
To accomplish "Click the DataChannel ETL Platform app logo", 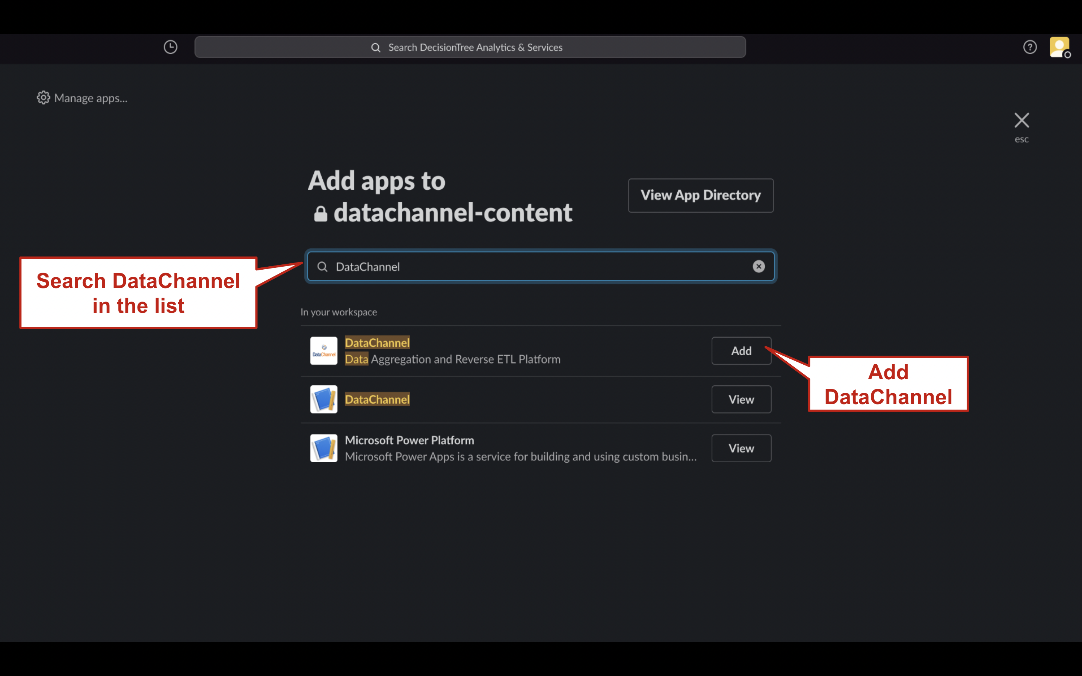I will pyautogui.click(x=324, y=350).
